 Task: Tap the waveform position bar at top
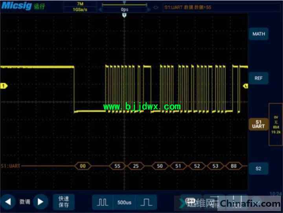click(125, 4)
